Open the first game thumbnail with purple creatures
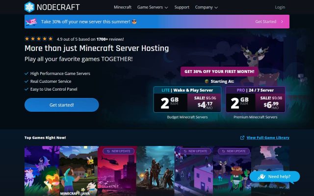Viewport: 314px width, 196px height. pos(42,171)
